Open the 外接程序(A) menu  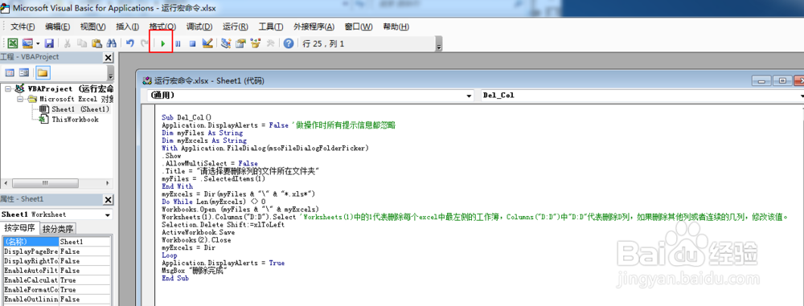(314, 27)
